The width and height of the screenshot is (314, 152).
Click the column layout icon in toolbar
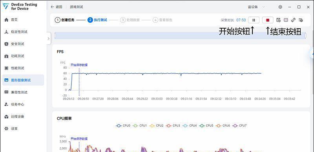[286, 20]
